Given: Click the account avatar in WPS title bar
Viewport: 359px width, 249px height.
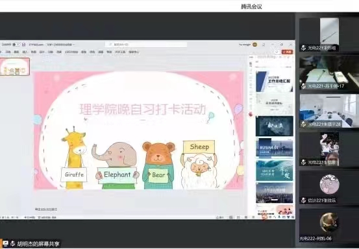Looking at the screenshot, I should click(x=255, y=45).
